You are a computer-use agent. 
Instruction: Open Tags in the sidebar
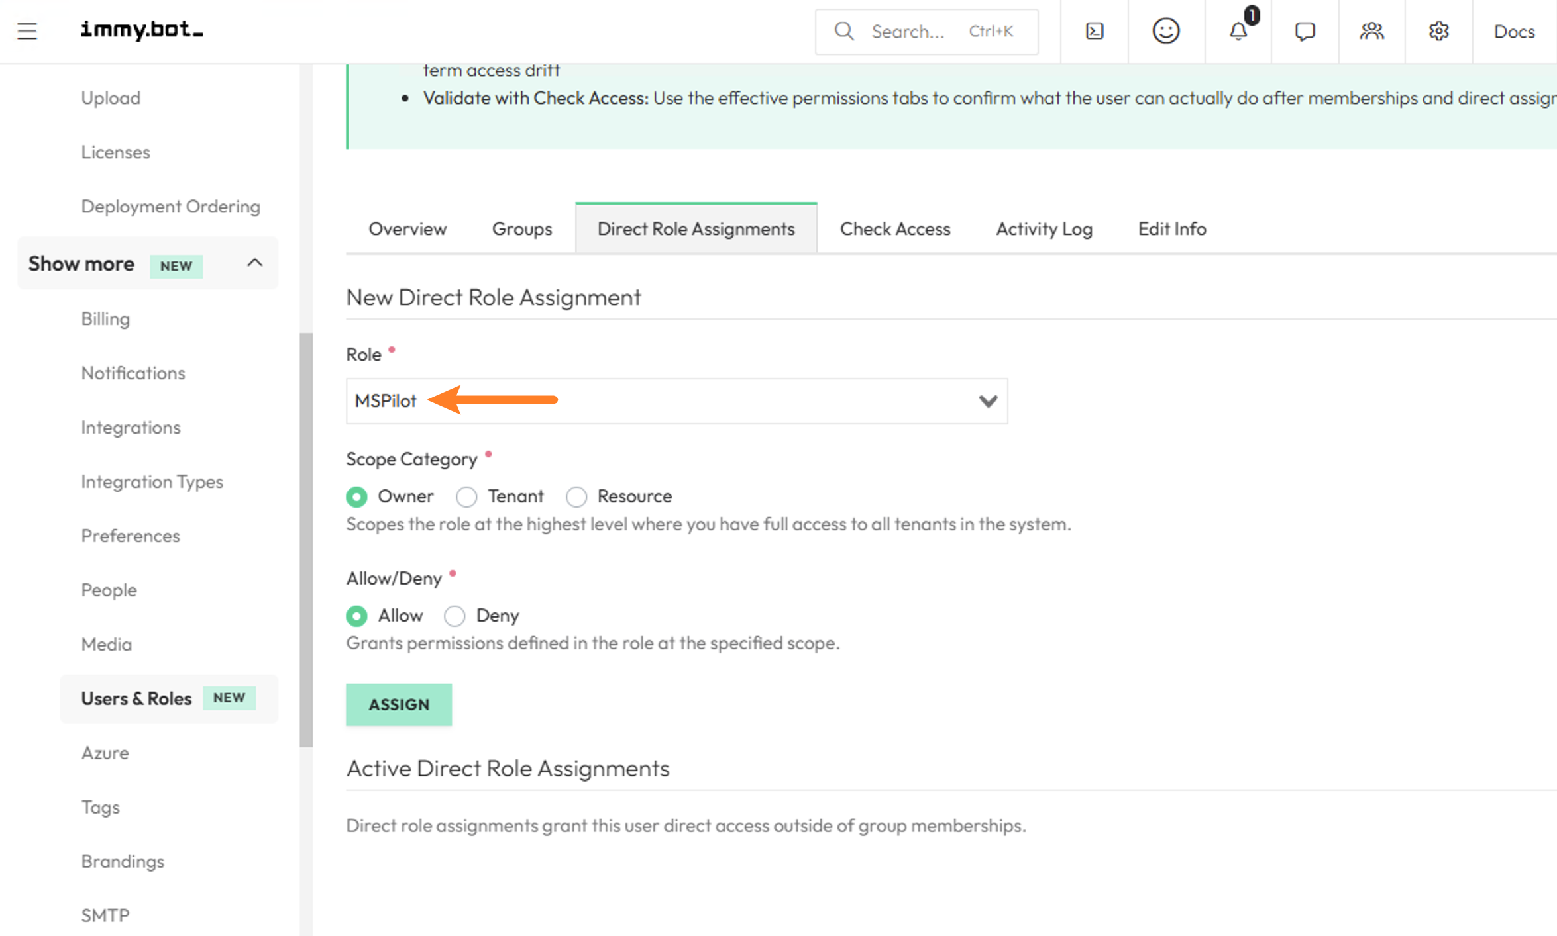click(x=100, y=808)
